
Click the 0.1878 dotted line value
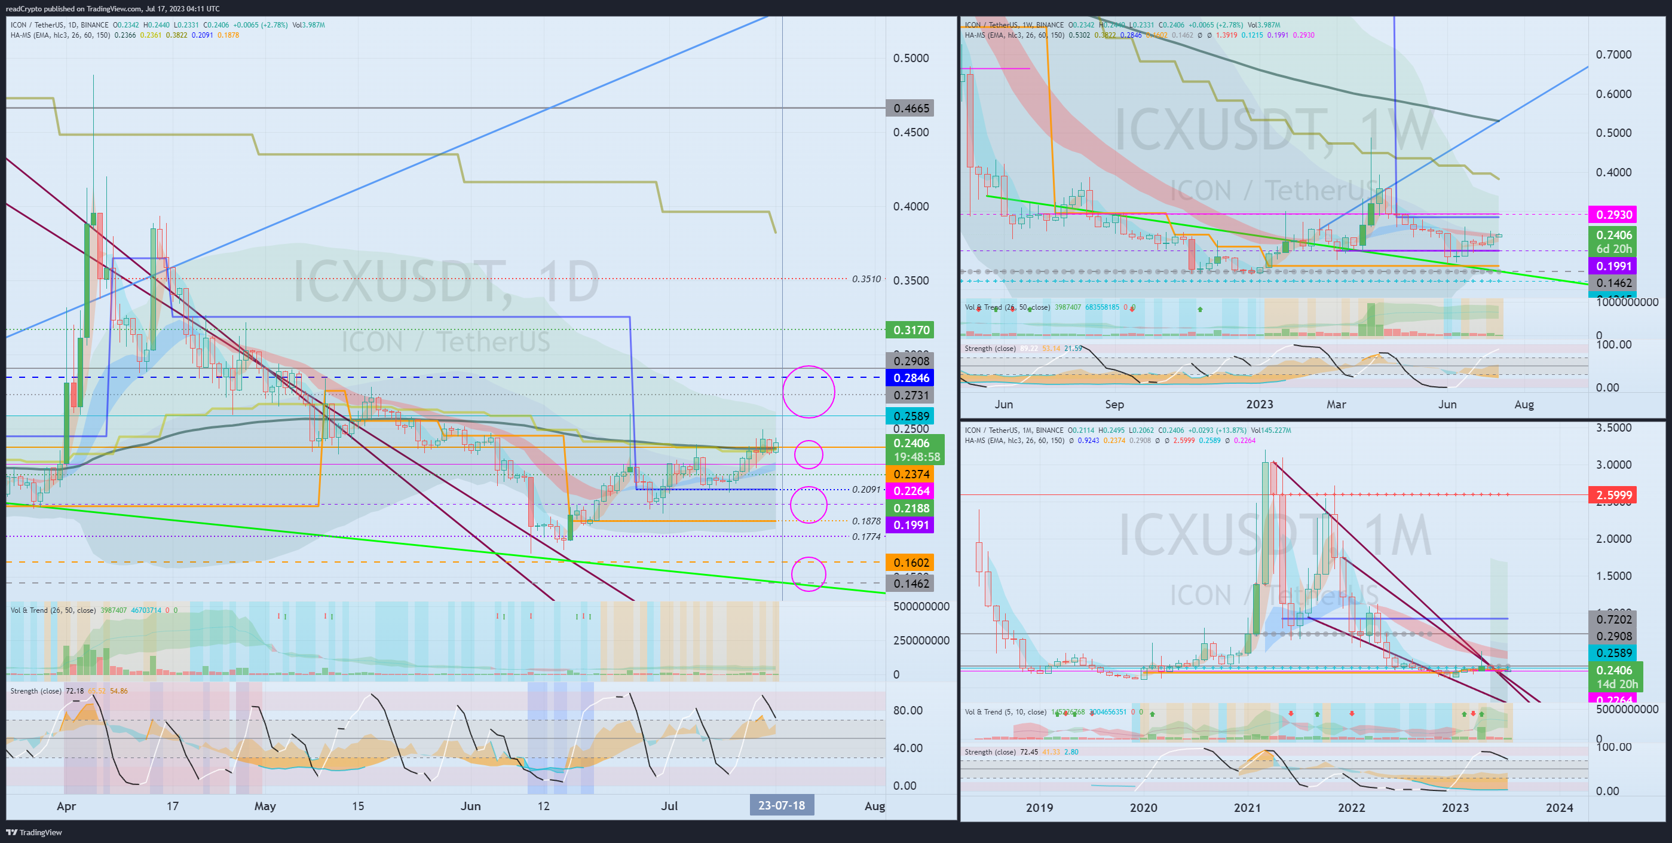point(866,521)
